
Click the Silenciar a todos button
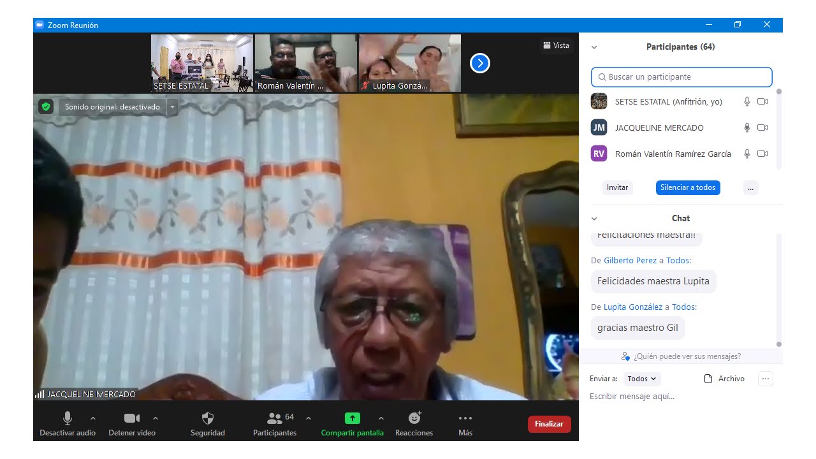(687, 187)
